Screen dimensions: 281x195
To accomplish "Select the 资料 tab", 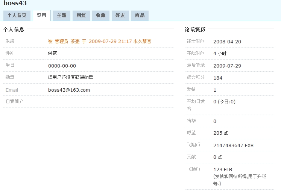I will 41,15.
